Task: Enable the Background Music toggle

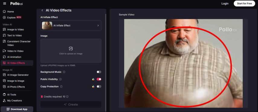Action: [x=99, y=72]
